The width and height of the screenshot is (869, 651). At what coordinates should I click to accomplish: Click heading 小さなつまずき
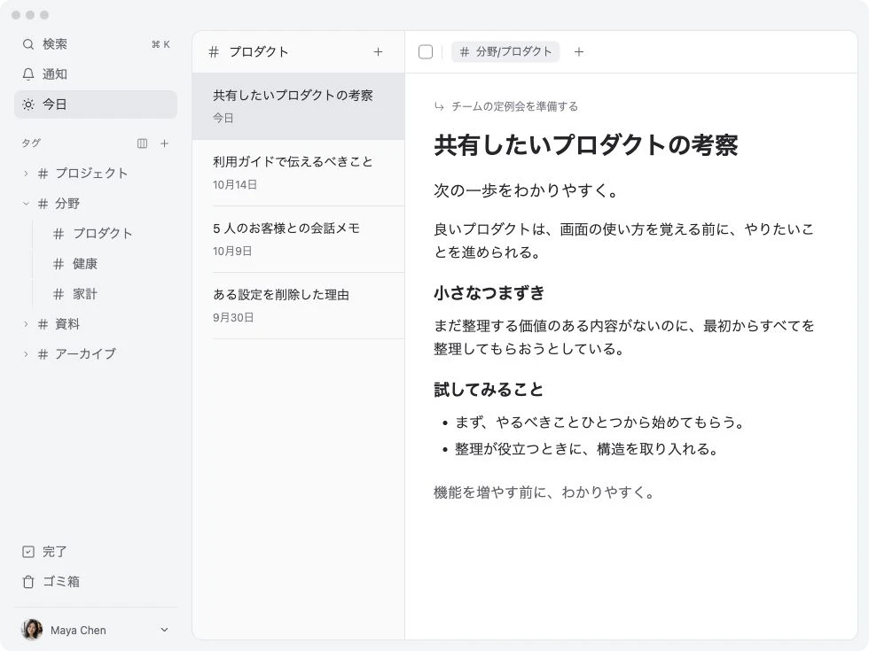click(489, 293)
